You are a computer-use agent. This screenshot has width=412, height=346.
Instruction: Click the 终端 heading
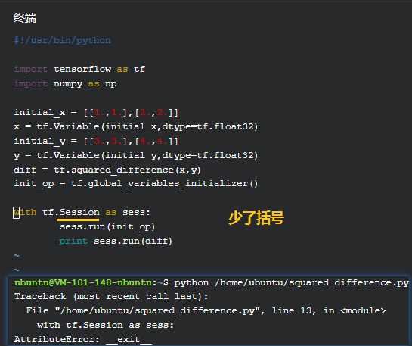(25, 18)
